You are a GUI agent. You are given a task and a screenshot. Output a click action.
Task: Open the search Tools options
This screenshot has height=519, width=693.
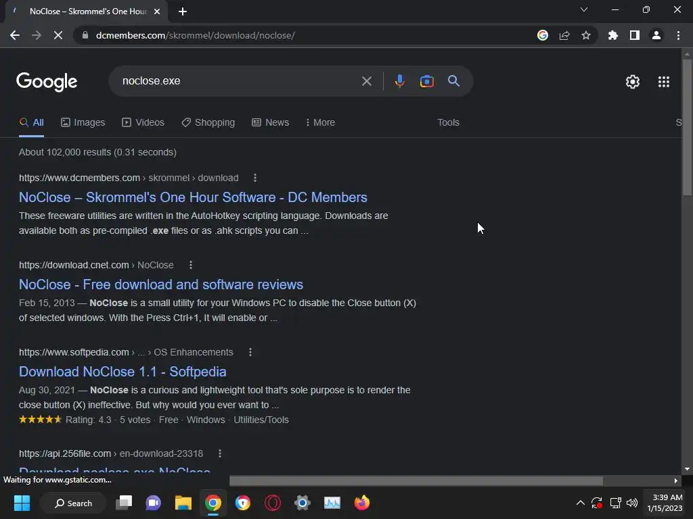(x=448, y=123)
